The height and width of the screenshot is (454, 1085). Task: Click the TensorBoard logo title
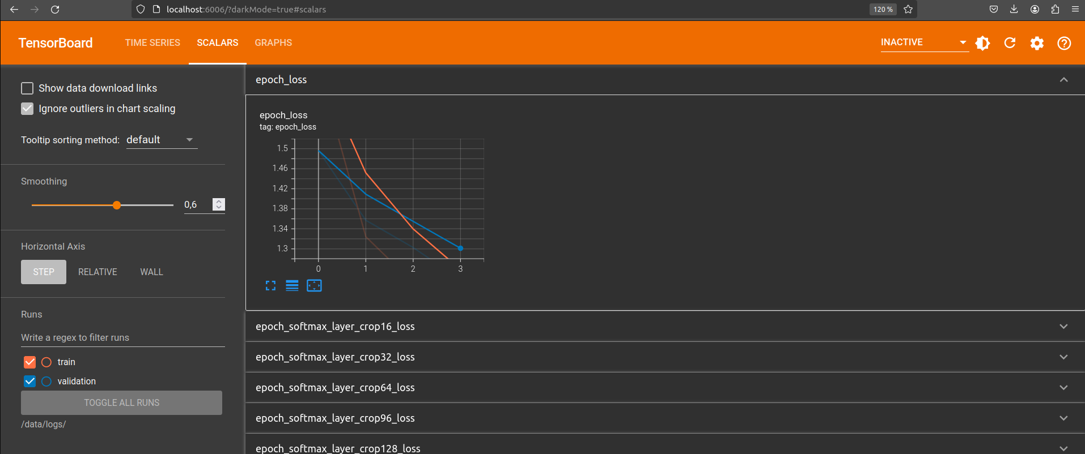[x=56, y=43]
